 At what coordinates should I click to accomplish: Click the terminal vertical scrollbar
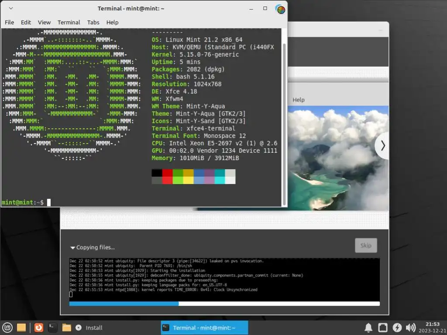click(284, 124)
